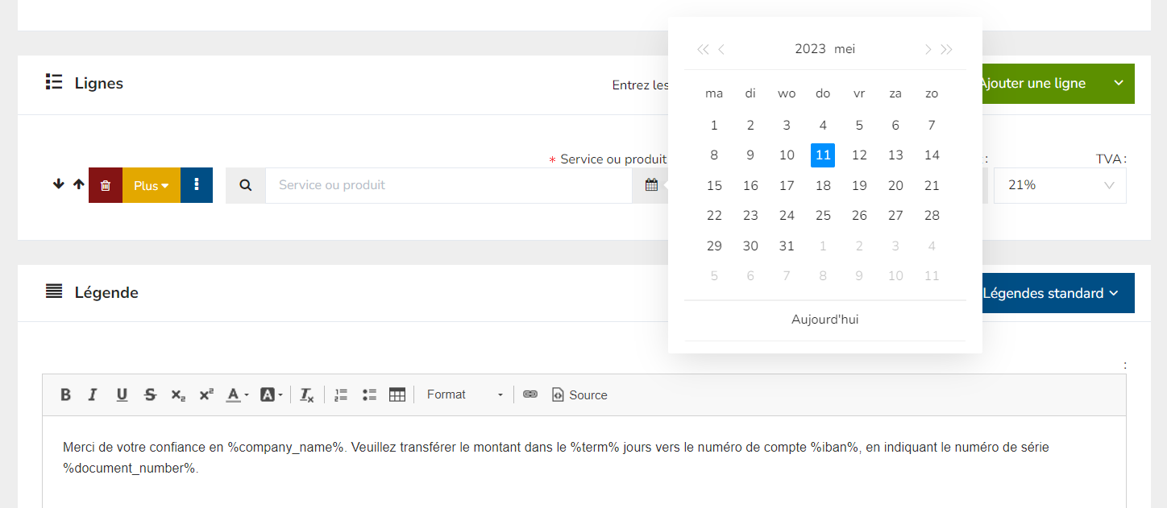
Task: Insert a table in the editor
Action: click(x=397, y=394)
